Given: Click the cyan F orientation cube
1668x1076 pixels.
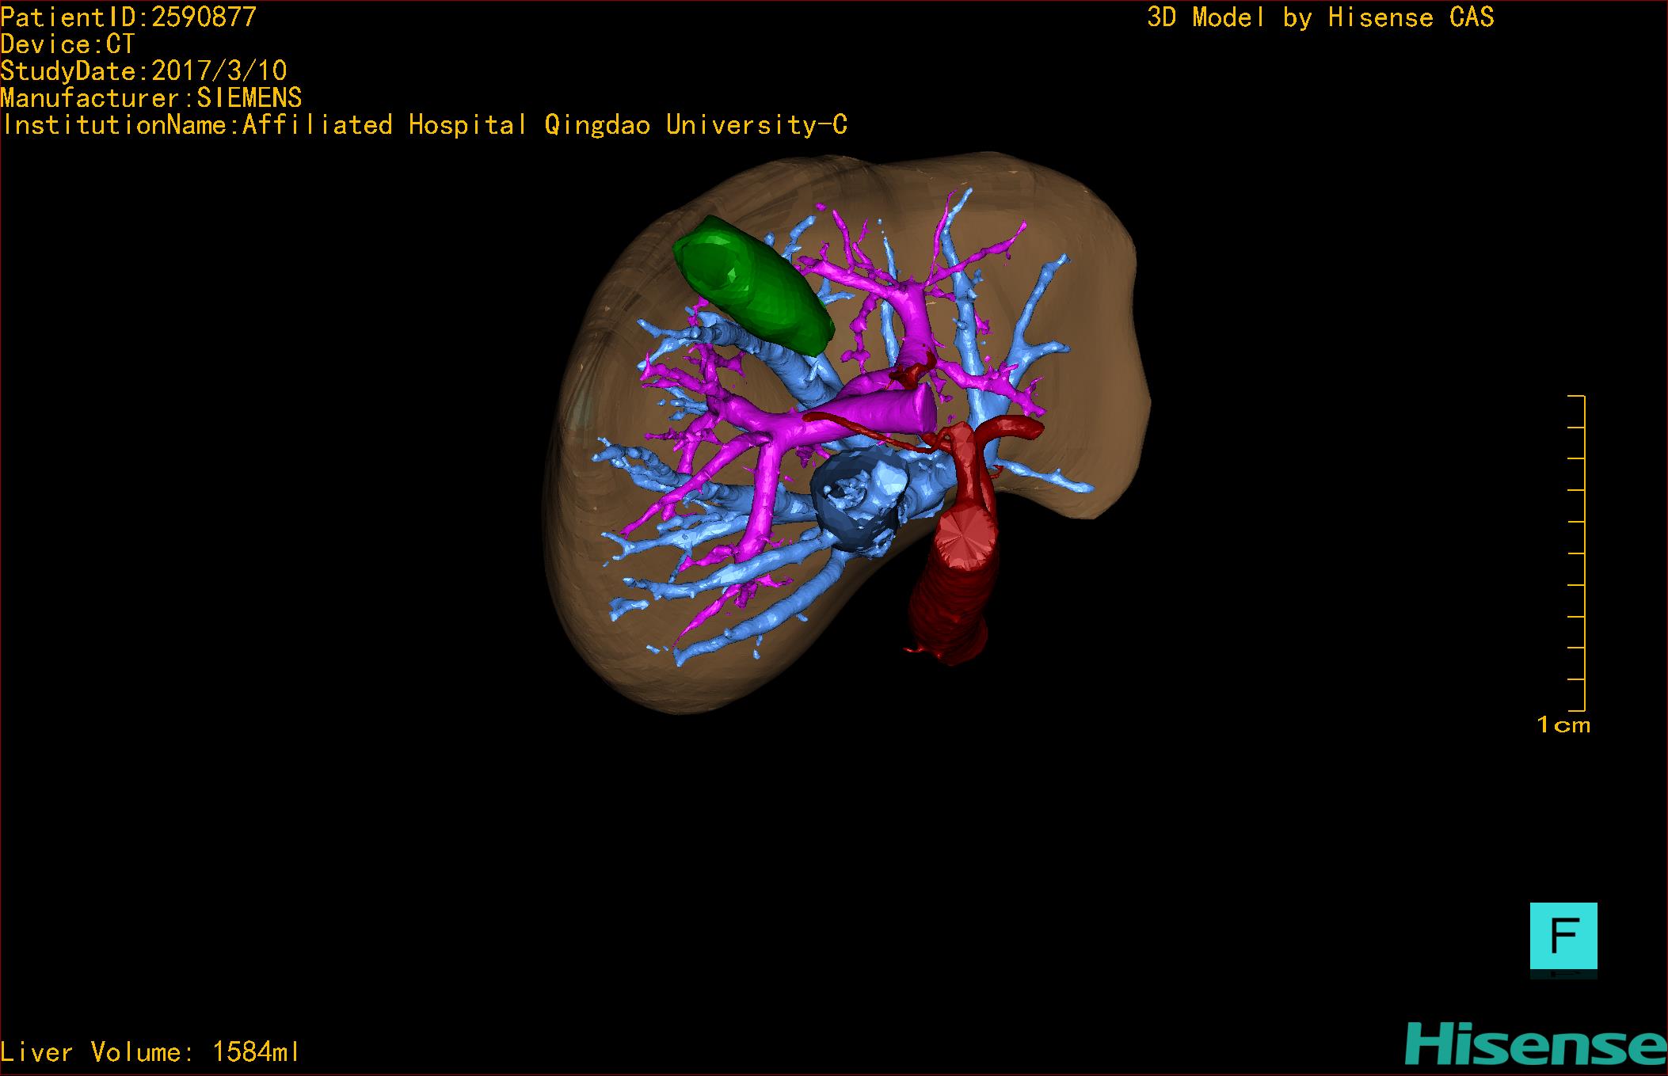Looking at the screenshot, I should coord(1563,936).
